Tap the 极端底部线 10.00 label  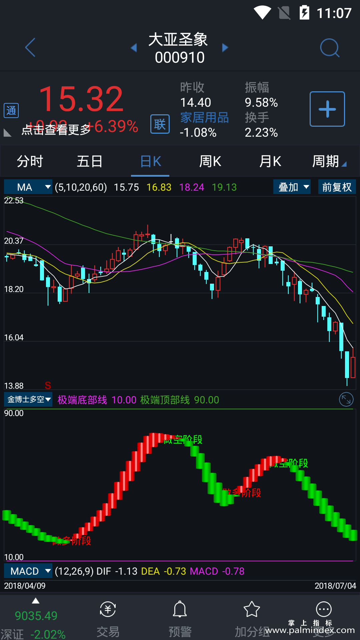click(97, 400)
